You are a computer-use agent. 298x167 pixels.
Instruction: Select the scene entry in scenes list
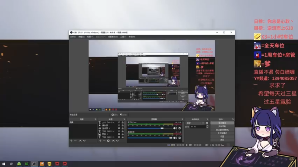click(83, 122)
